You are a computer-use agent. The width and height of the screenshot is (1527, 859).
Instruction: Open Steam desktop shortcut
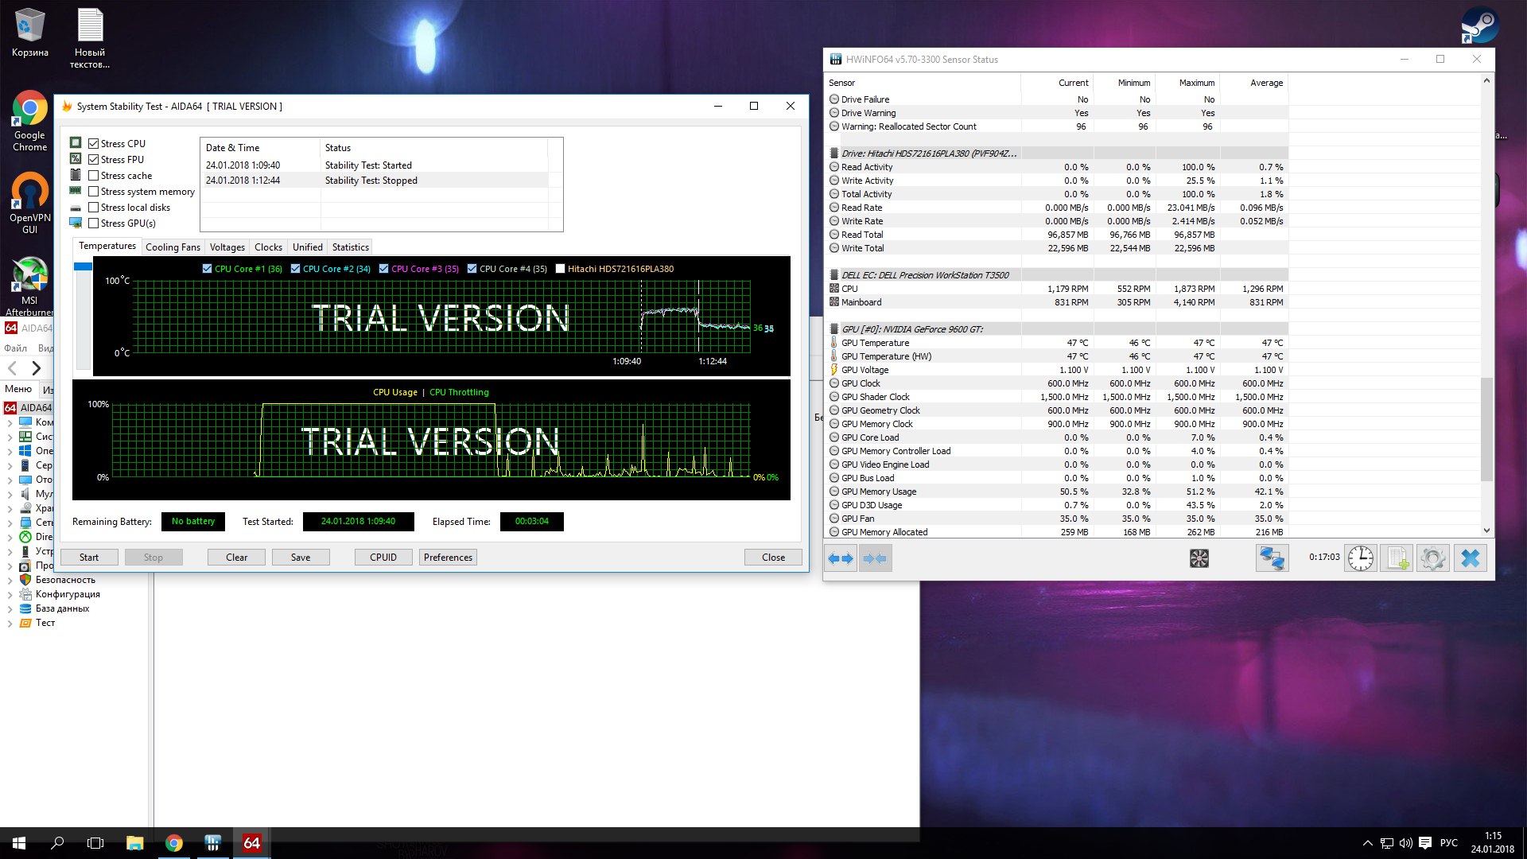1480,25
